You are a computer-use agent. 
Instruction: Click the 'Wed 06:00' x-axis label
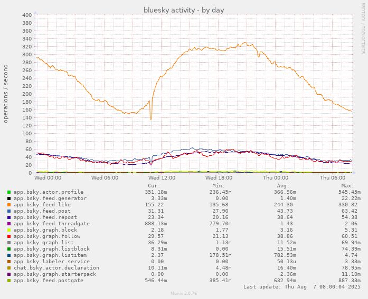point(105,178)
